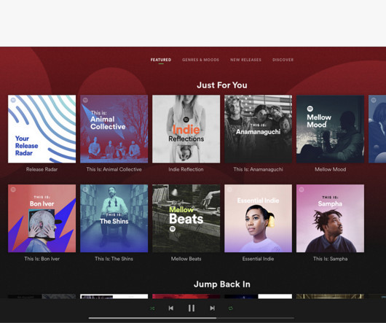The image size is (386, 323).
Task: Click the This Is: Sampha title link
Action: click(x=330, y=259)
